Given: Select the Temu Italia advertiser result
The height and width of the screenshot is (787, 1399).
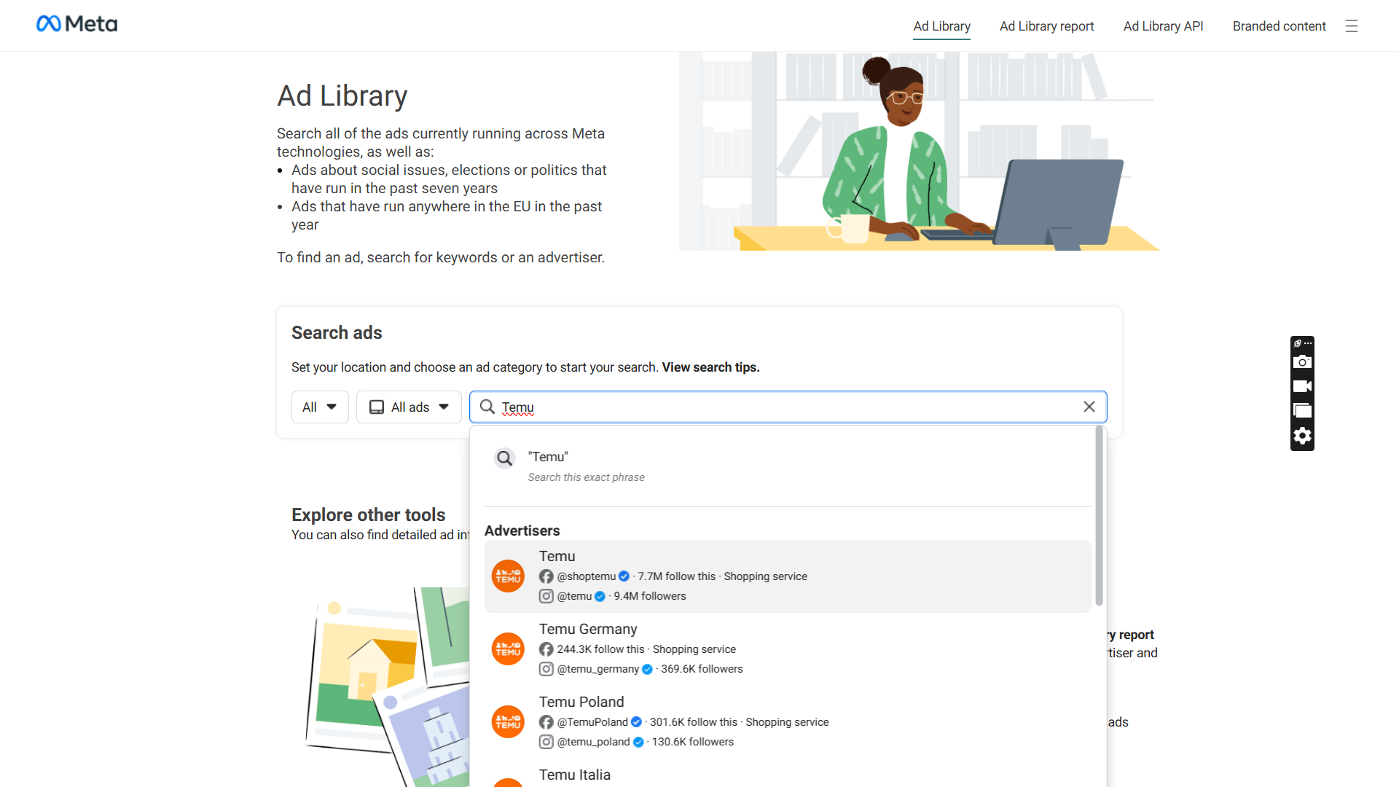Looking at the screenshot, I should pyautogui.click(x=788, y=774).
